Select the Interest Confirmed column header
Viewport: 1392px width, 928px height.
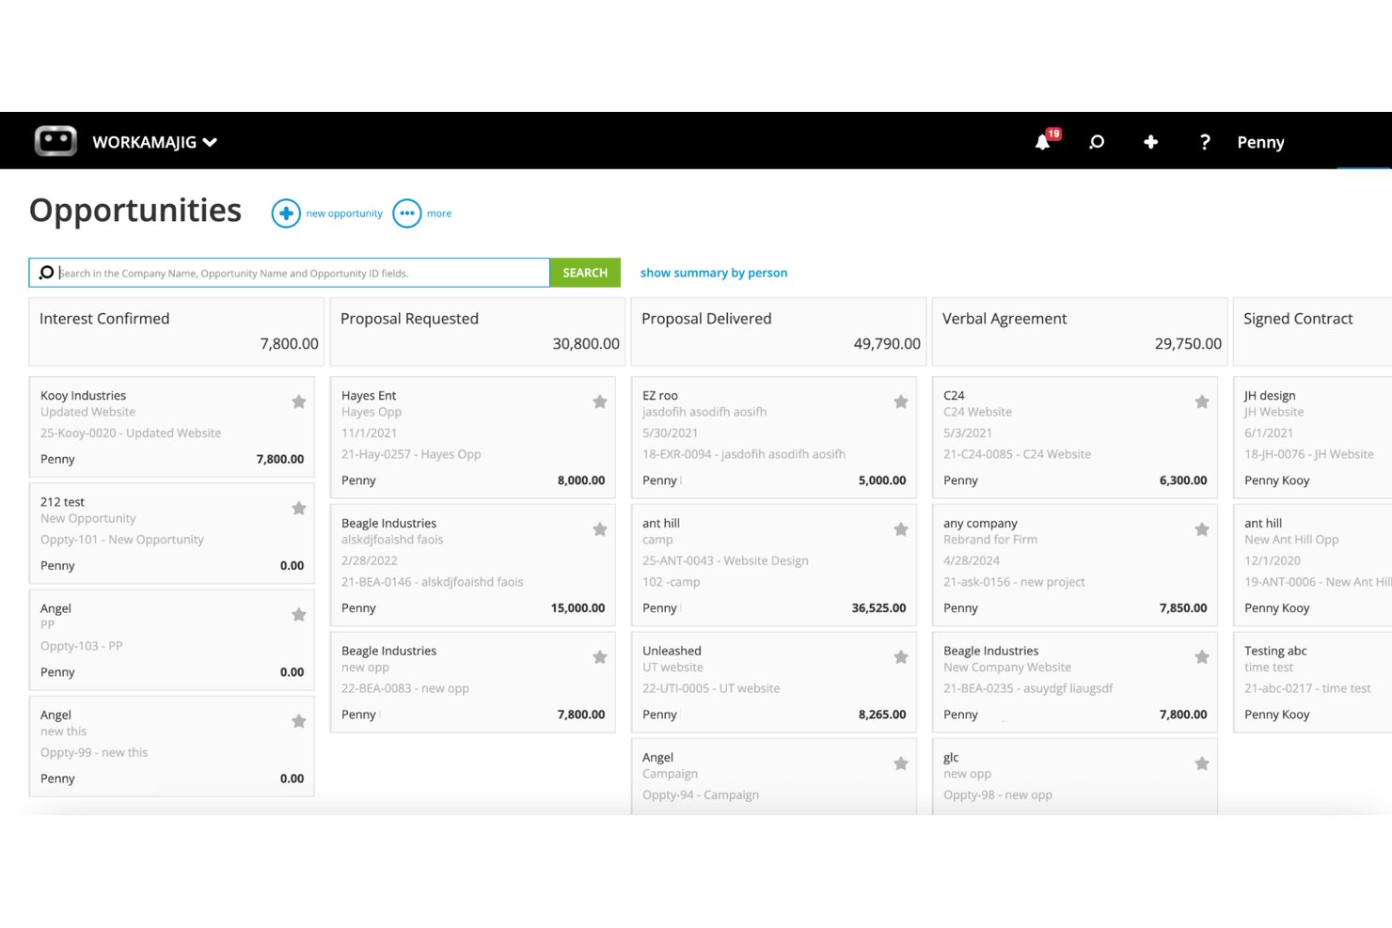tap(177, 332)
